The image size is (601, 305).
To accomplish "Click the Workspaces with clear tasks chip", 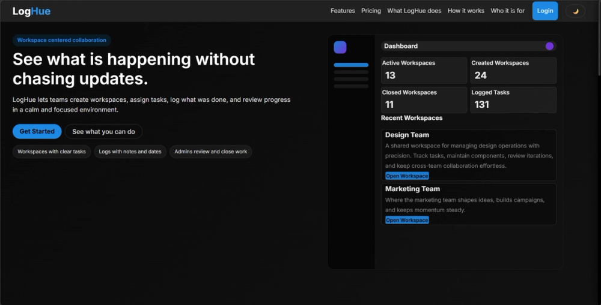I will click(x=52, y=152).
